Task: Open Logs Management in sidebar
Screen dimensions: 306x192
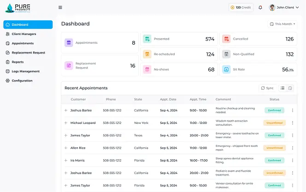Action: (25, 71)
